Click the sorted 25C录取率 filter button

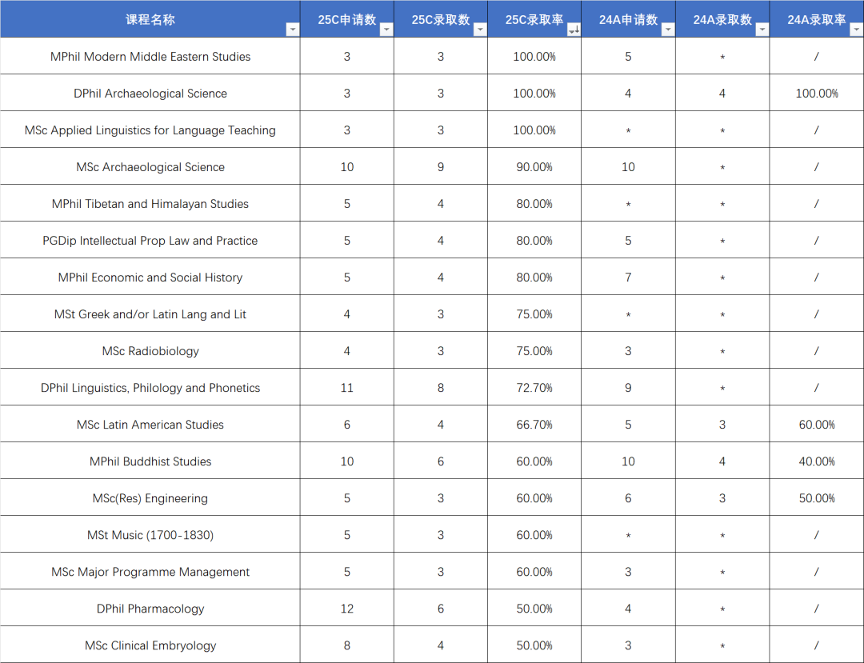(x=574, y=30)
